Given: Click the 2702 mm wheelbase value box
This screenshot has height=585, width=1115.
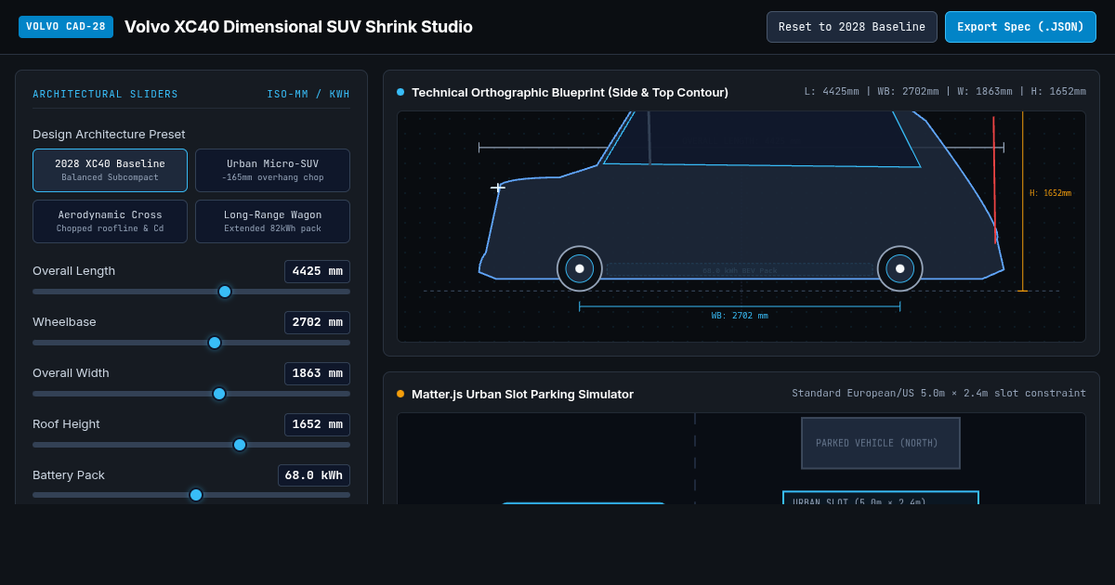Looking at the screenshot, I should (317, 322).
